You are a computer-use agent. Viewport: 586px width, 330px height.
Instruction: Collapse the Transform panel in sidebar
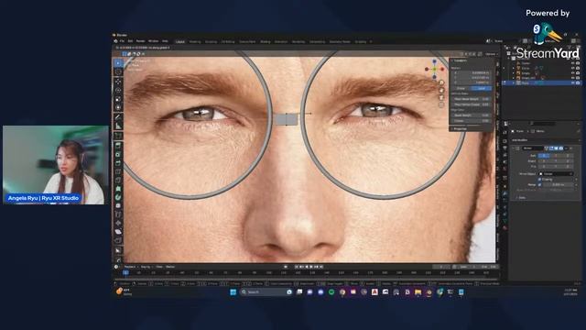tap(461, 60)
